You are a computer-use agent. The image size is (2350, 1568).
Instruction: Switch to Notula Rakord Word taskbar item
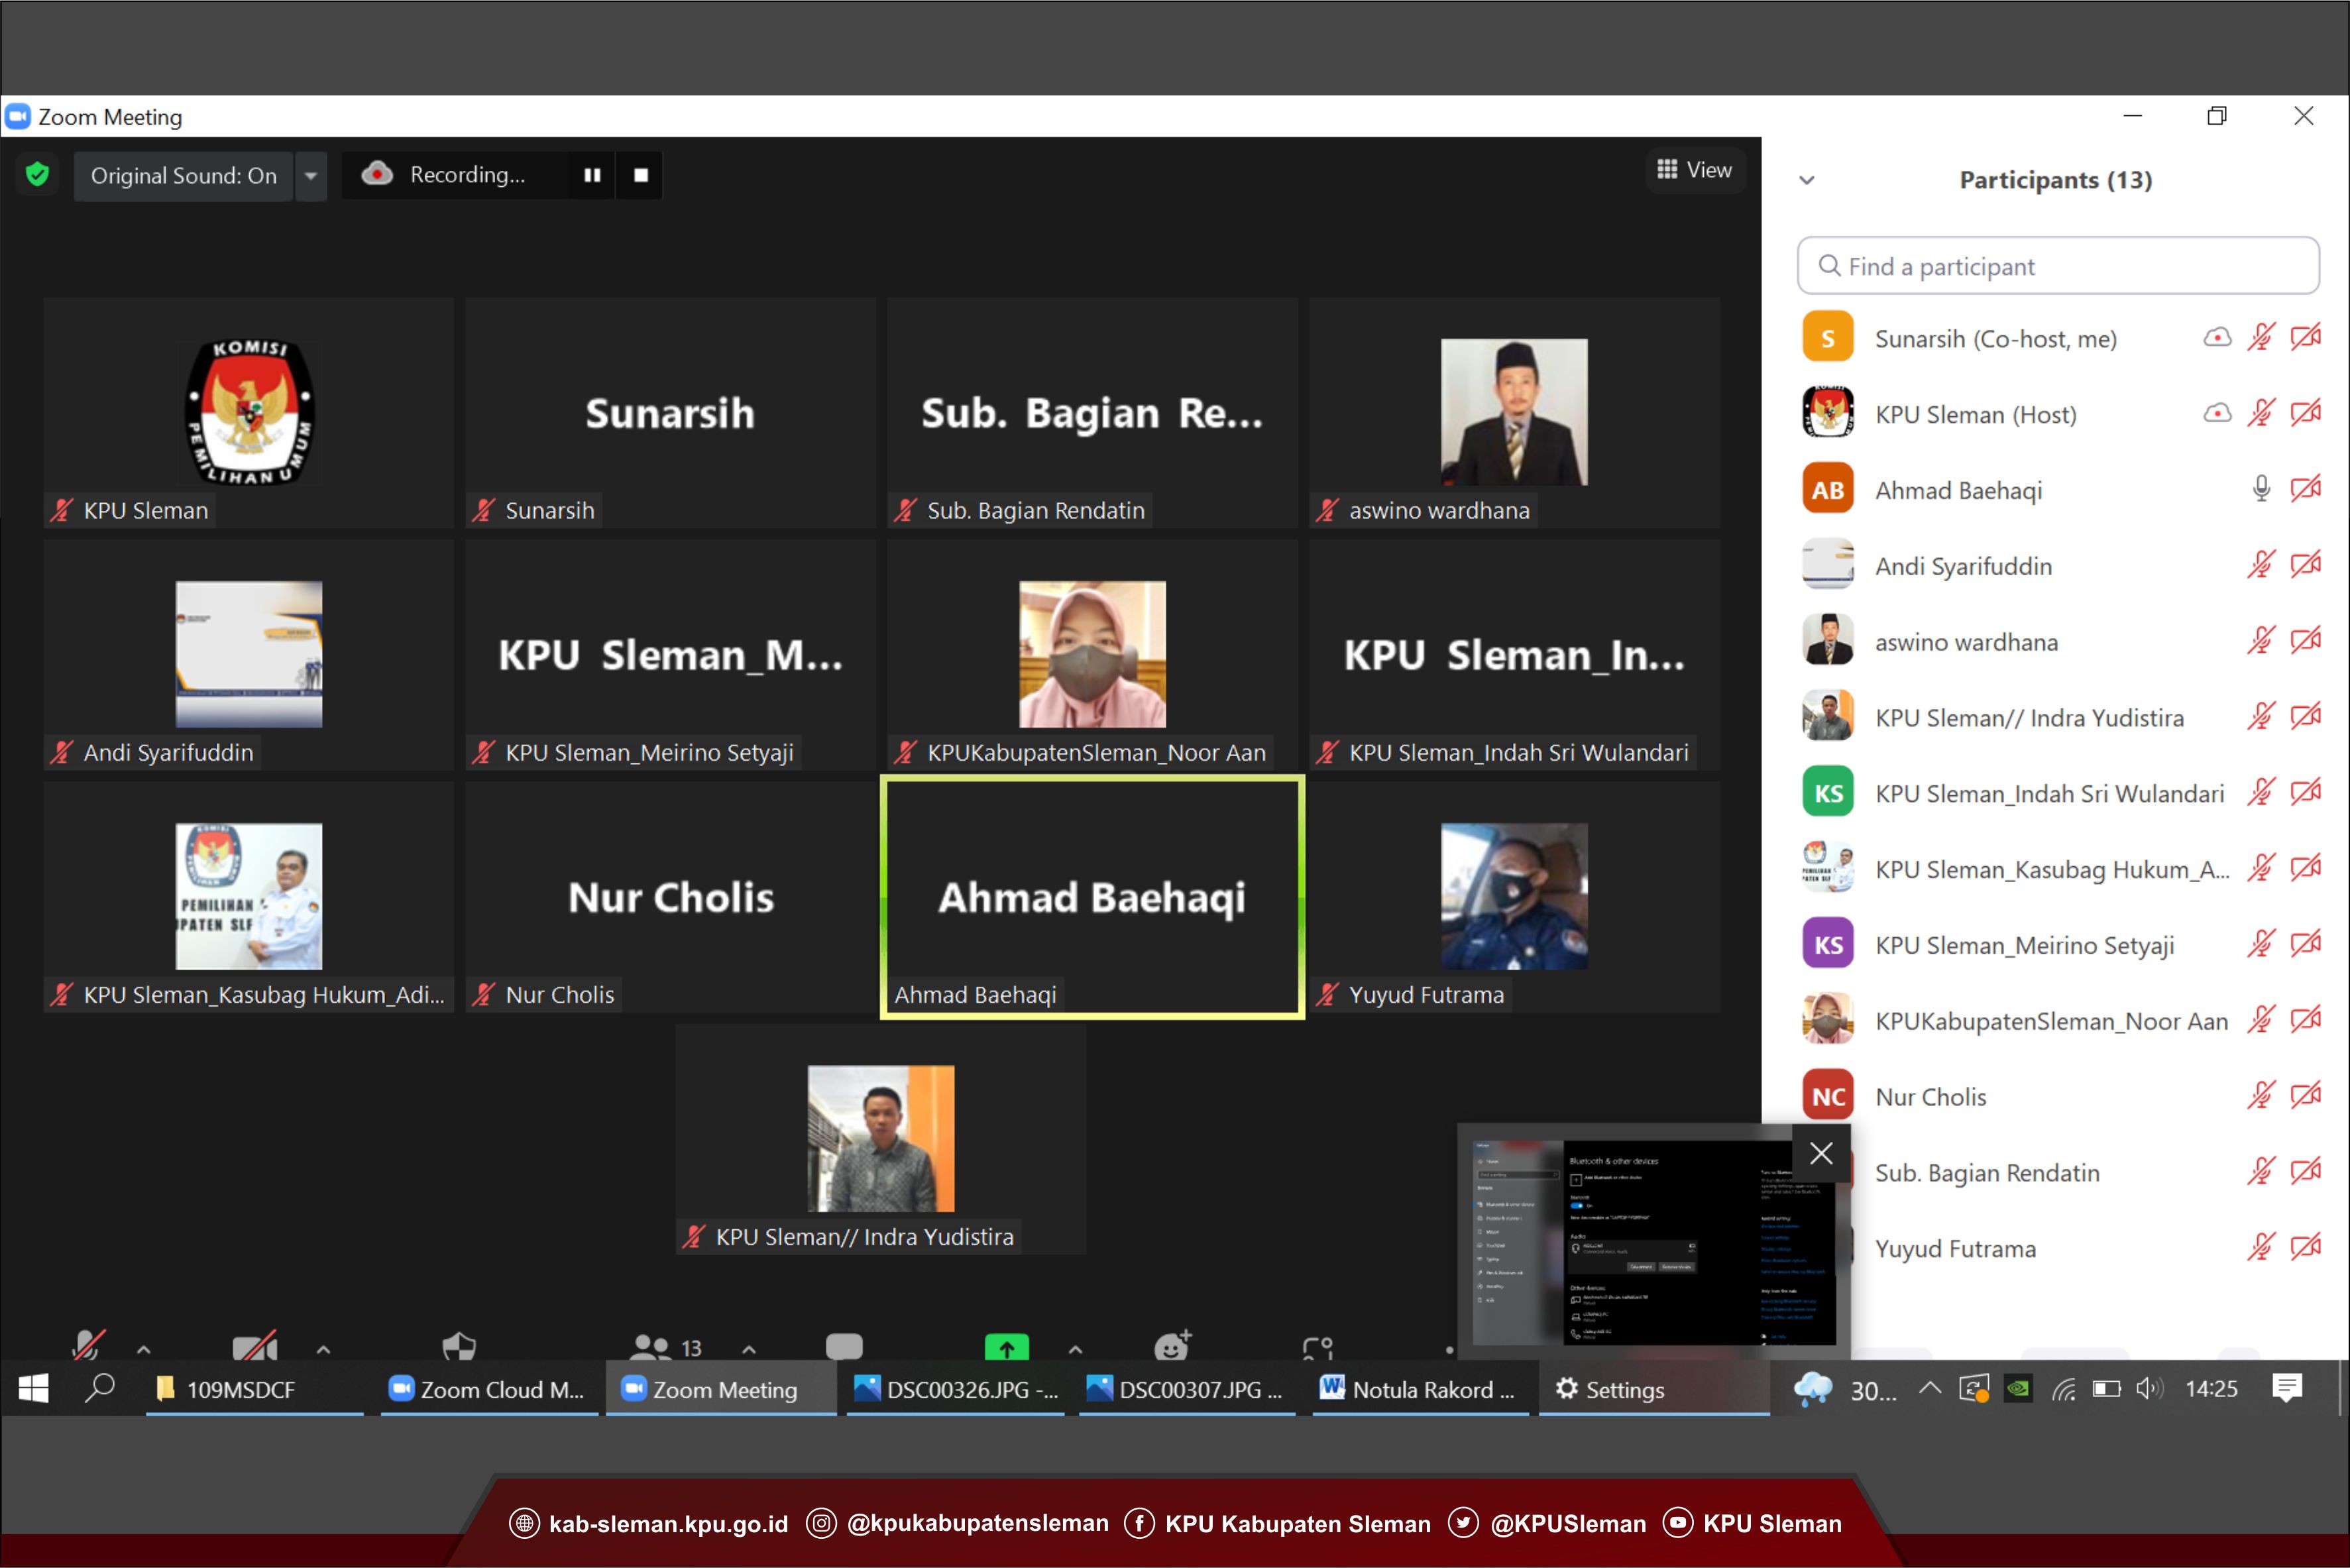(x=1419, y=1389)
